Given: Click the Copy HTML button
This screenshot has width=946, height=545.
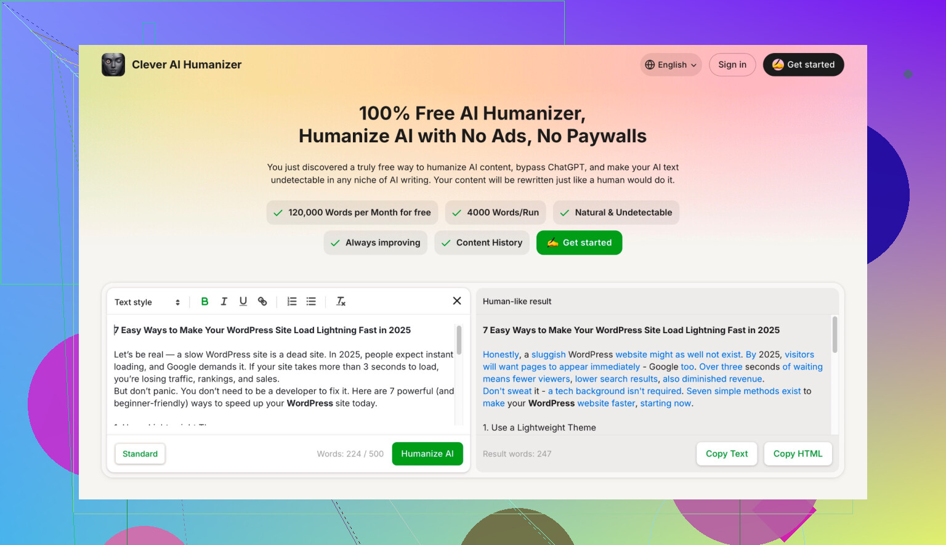Looking at the screenshot, I should (x=798, y=454).
